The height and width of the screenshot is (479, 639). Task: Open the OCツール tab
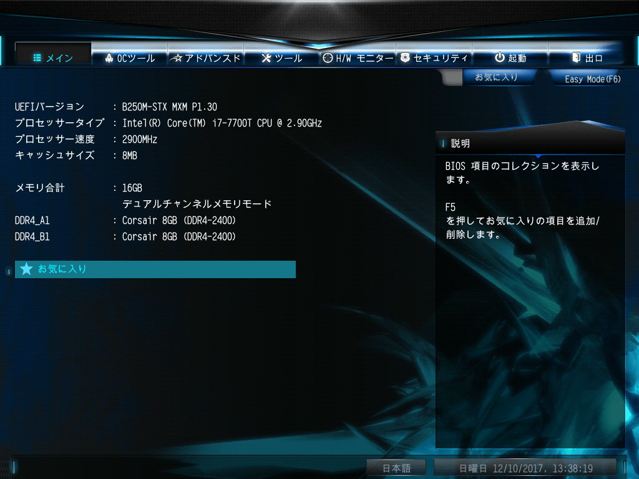click(129, 56)
